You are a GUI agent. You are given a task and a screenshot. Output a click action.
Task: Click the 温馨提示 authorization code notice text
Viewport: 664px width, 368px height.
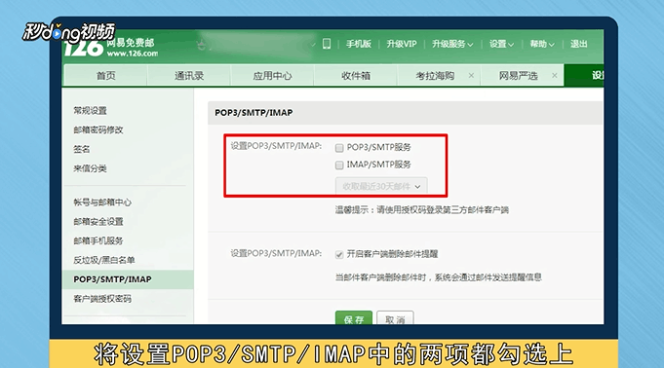(x=422, y=210)
